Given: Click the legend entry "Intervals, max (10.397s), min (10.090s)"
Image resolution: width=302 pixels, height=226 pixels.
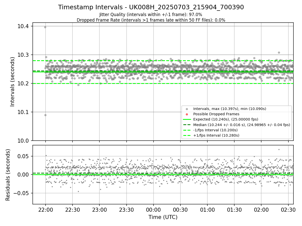Looking at the screenshot, I should (230, 109).
